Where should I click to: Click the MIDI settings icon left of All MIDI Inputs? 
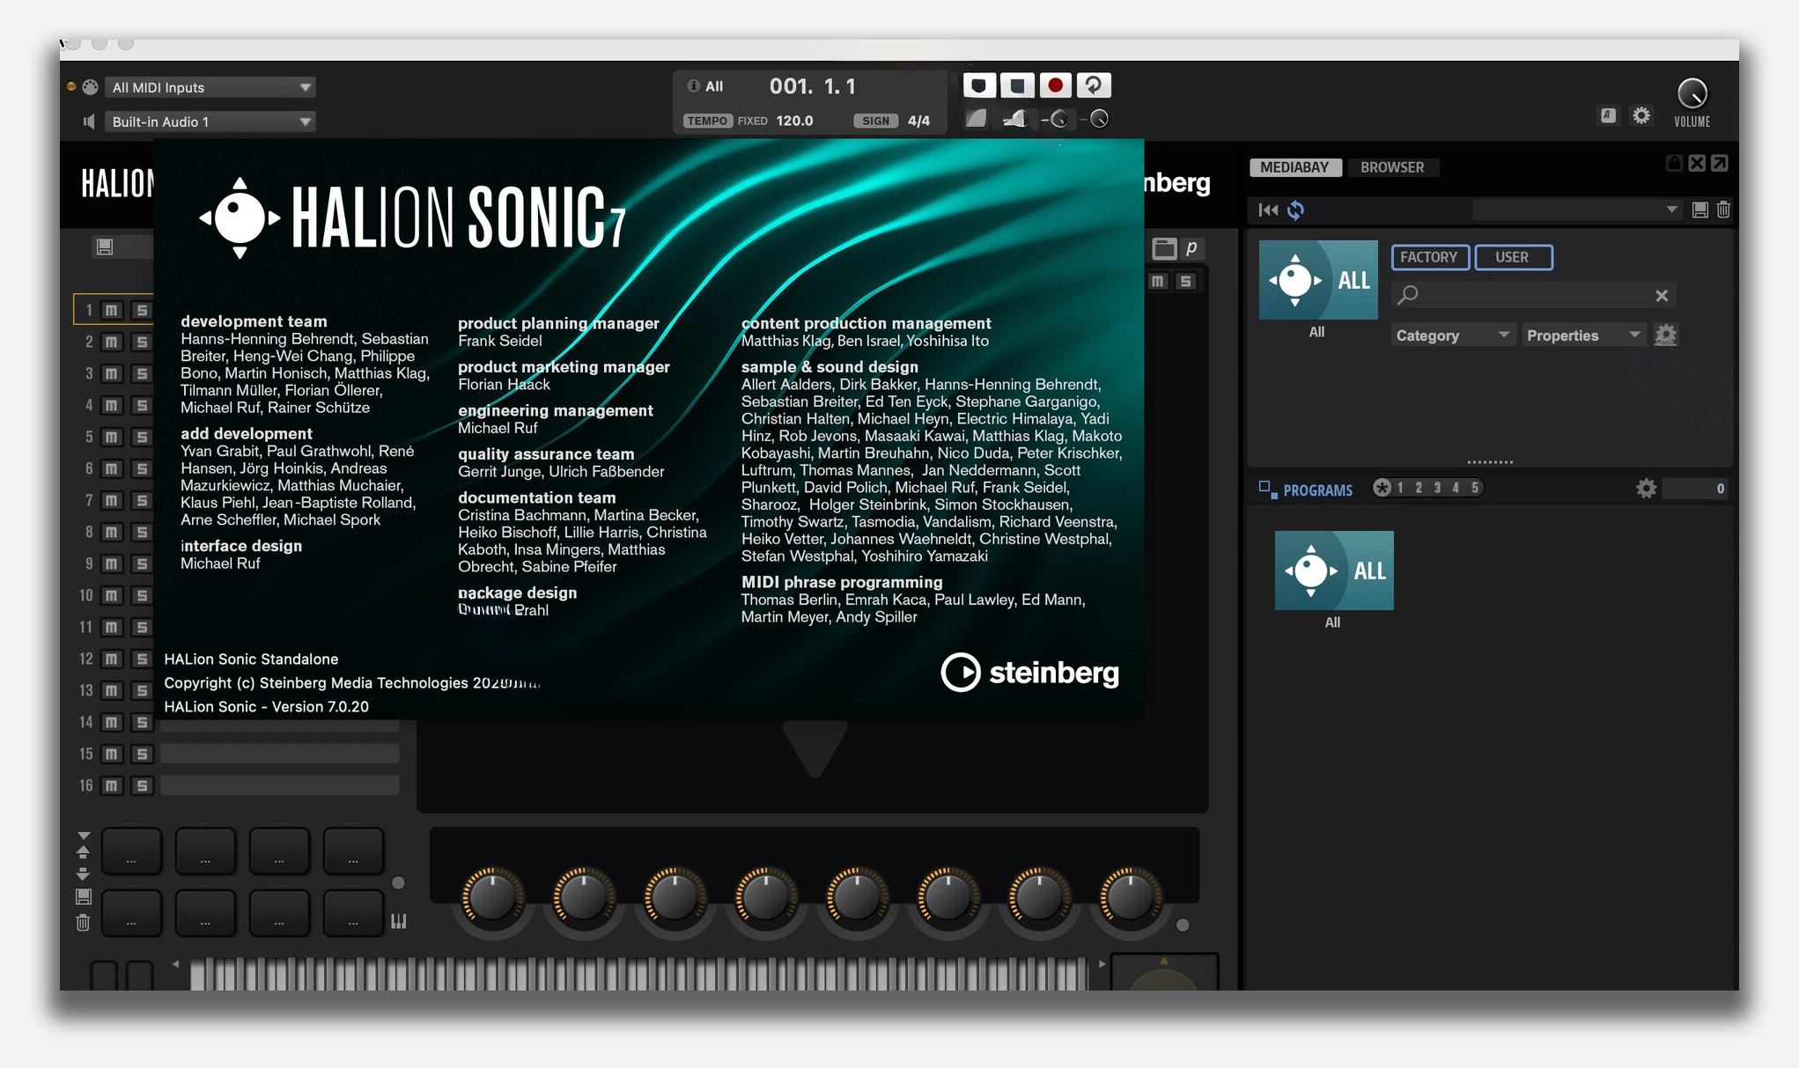[x=91, y=87]
